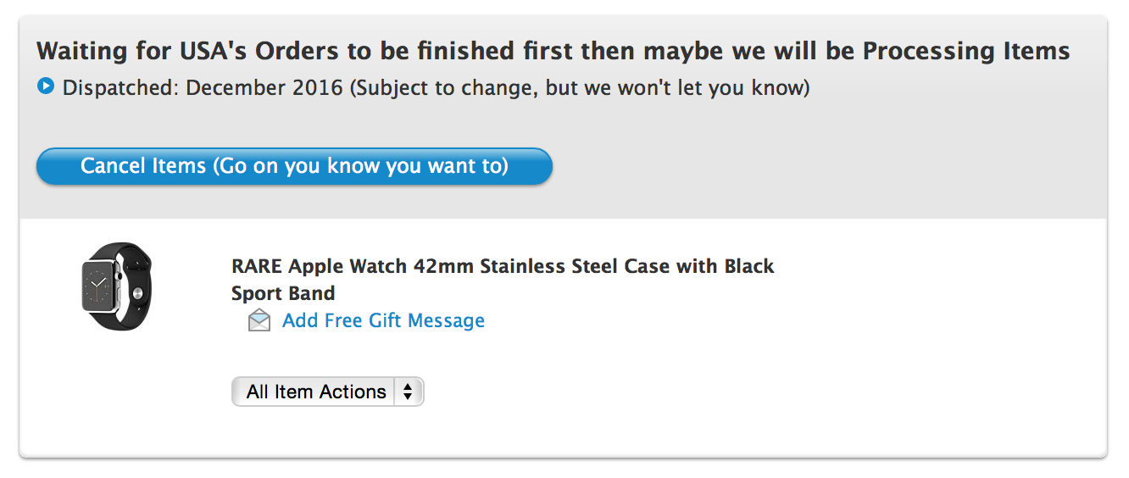Click the envelope icon for gift message
The width and height of the screenshot is (1129, 478).
pyautogui.click(x=259, y=320)
